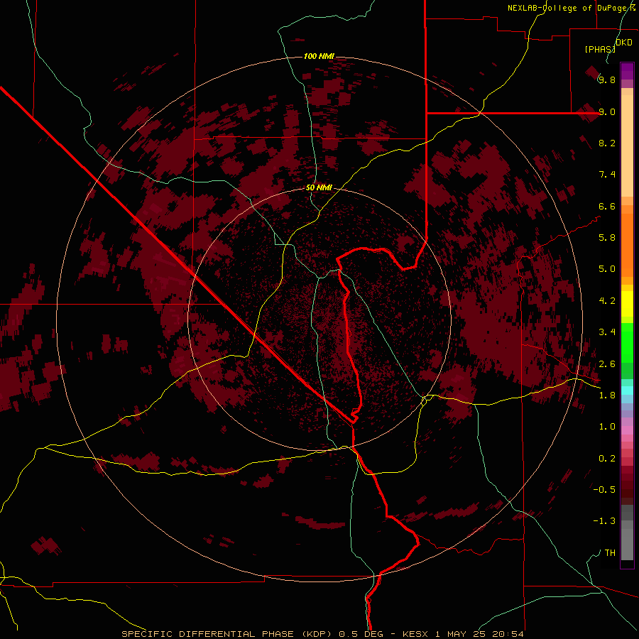Click the KESX radar site identifier
The image size is (639, 639).
point(415,634)
